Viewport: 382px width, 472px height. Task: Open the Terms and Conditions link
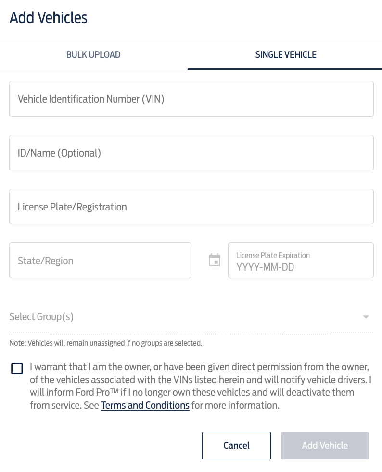(145, 405)
